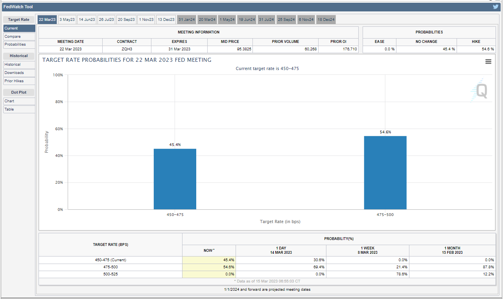
Task: Click the 45.4% bar label
Action: (x=175, y=145)
